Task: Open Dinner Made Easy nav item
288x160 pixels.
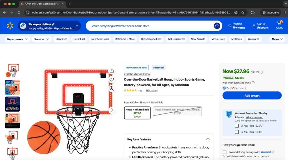Action: click(151, 39)
